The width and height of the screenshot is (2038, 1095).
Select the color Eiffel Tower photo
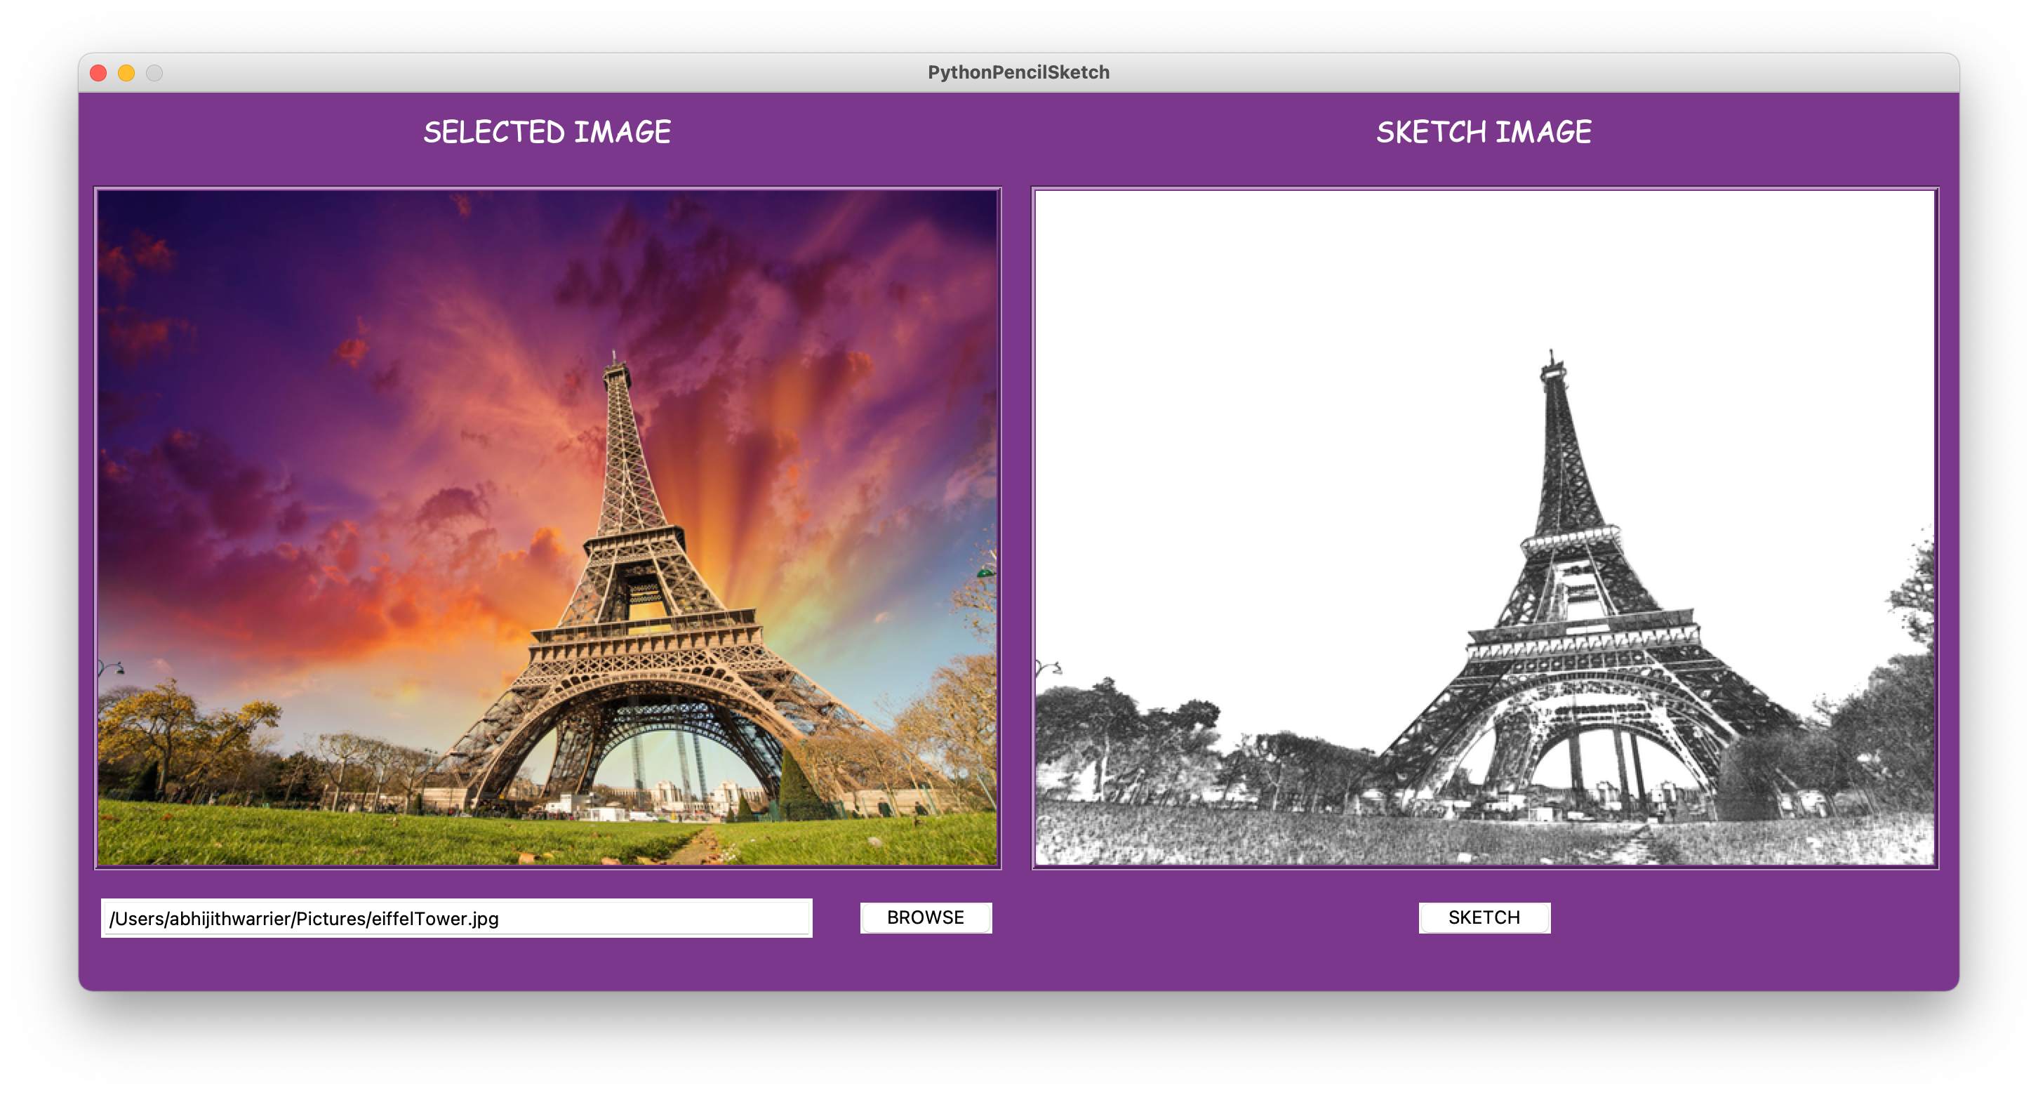pos(547,527)
